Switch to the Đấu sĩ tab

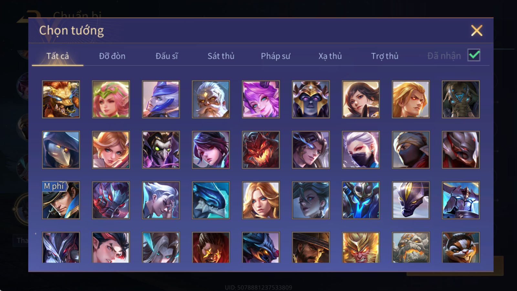pos(166,56)
